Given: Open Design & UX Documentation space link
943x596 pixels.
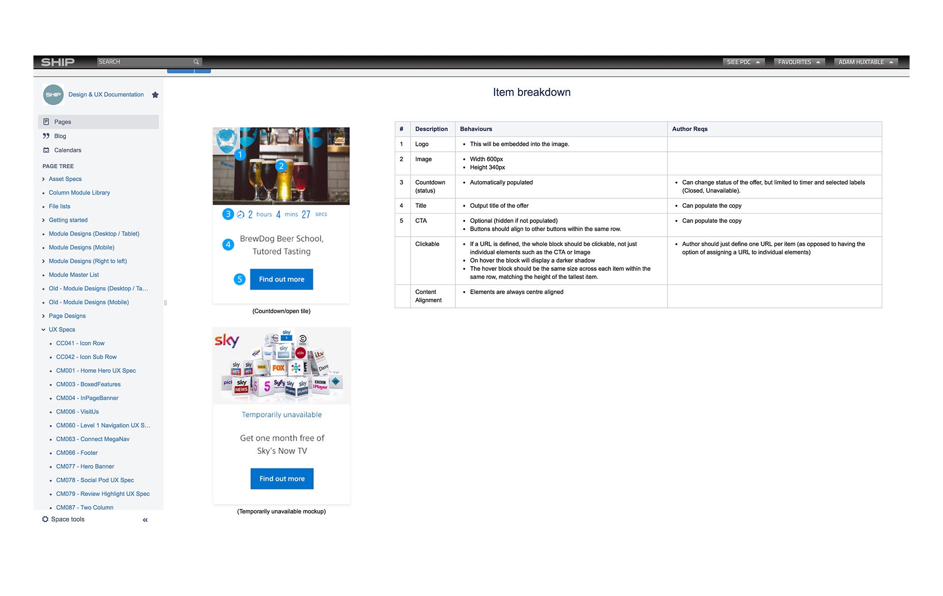Looking at the screenshot, I should pyautogui.click(x=106, y=95).
